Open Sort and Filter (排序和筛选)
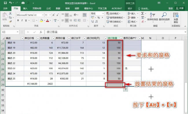Viewport: 188px width, 114px height. tap(152, 17)
